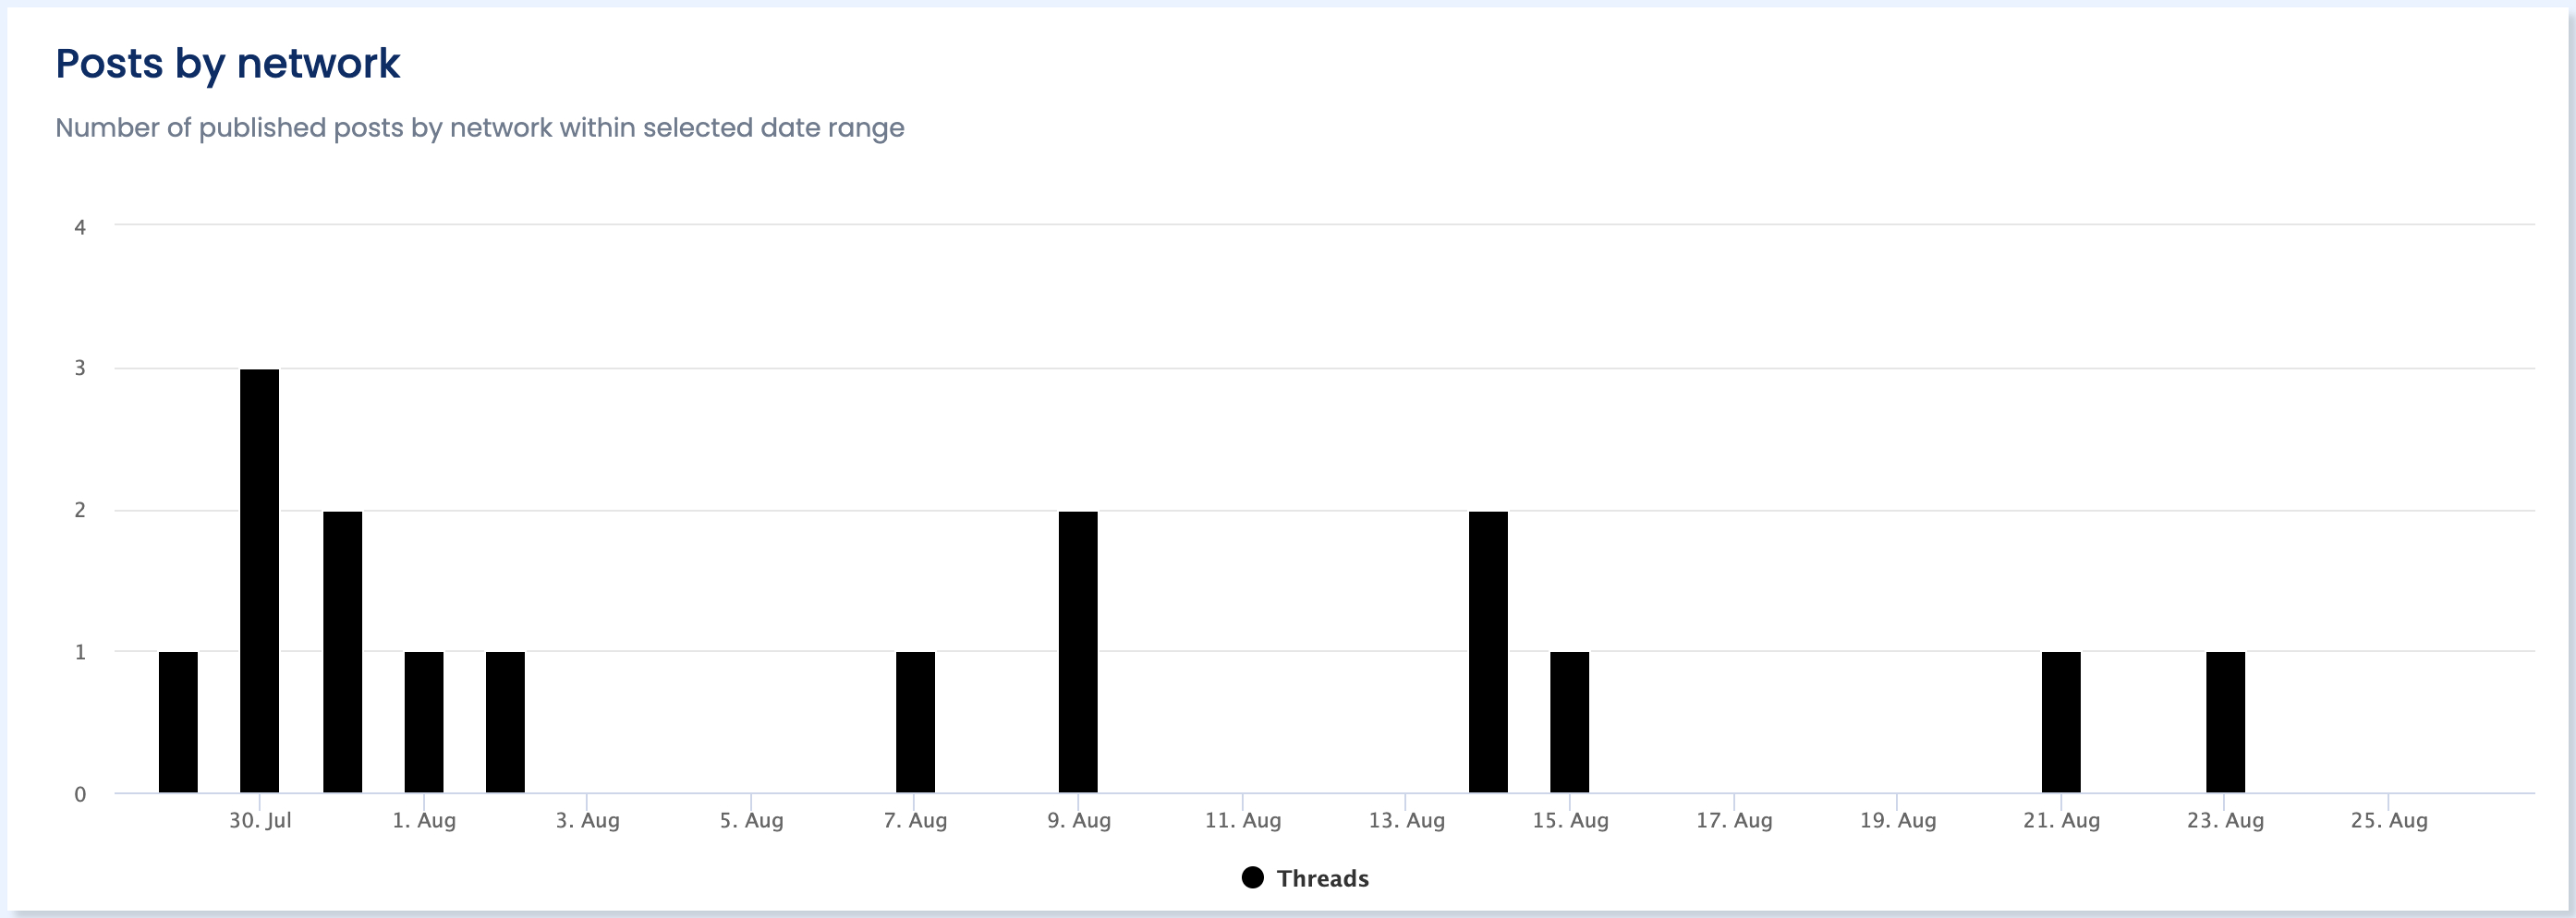Click the 25. Aug axis label
This screenshot has width=2576, height=918.
point(2389,820)
